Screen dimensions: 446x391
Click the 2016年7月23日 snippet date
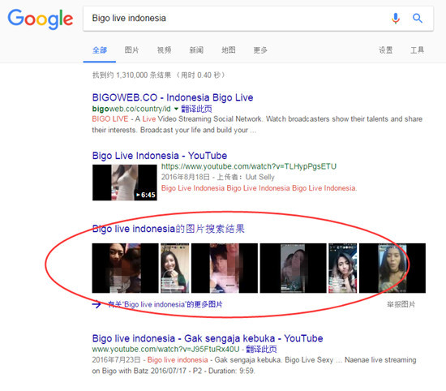click(x=116, y=360)
